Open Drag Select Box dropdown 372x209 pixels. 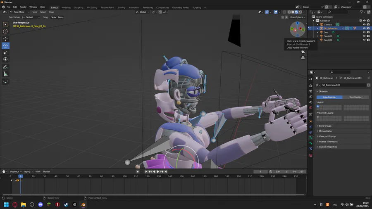[57, 17]
